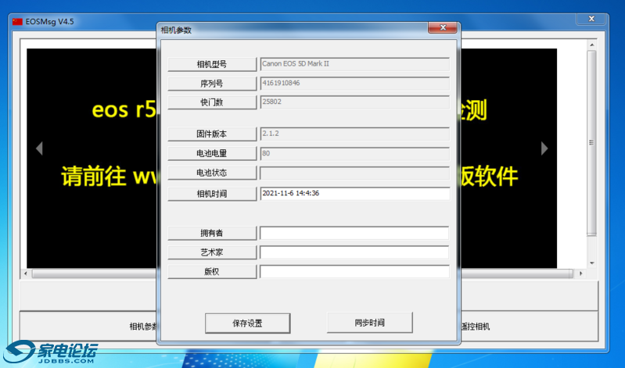Click the EOSMsg flag icon in title bar

click(x=17, y=22)
